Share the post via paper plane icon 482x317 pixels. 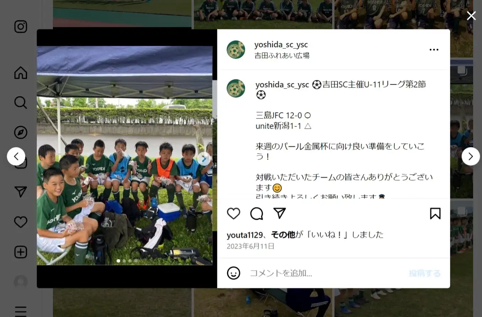[x=280, y=213]
